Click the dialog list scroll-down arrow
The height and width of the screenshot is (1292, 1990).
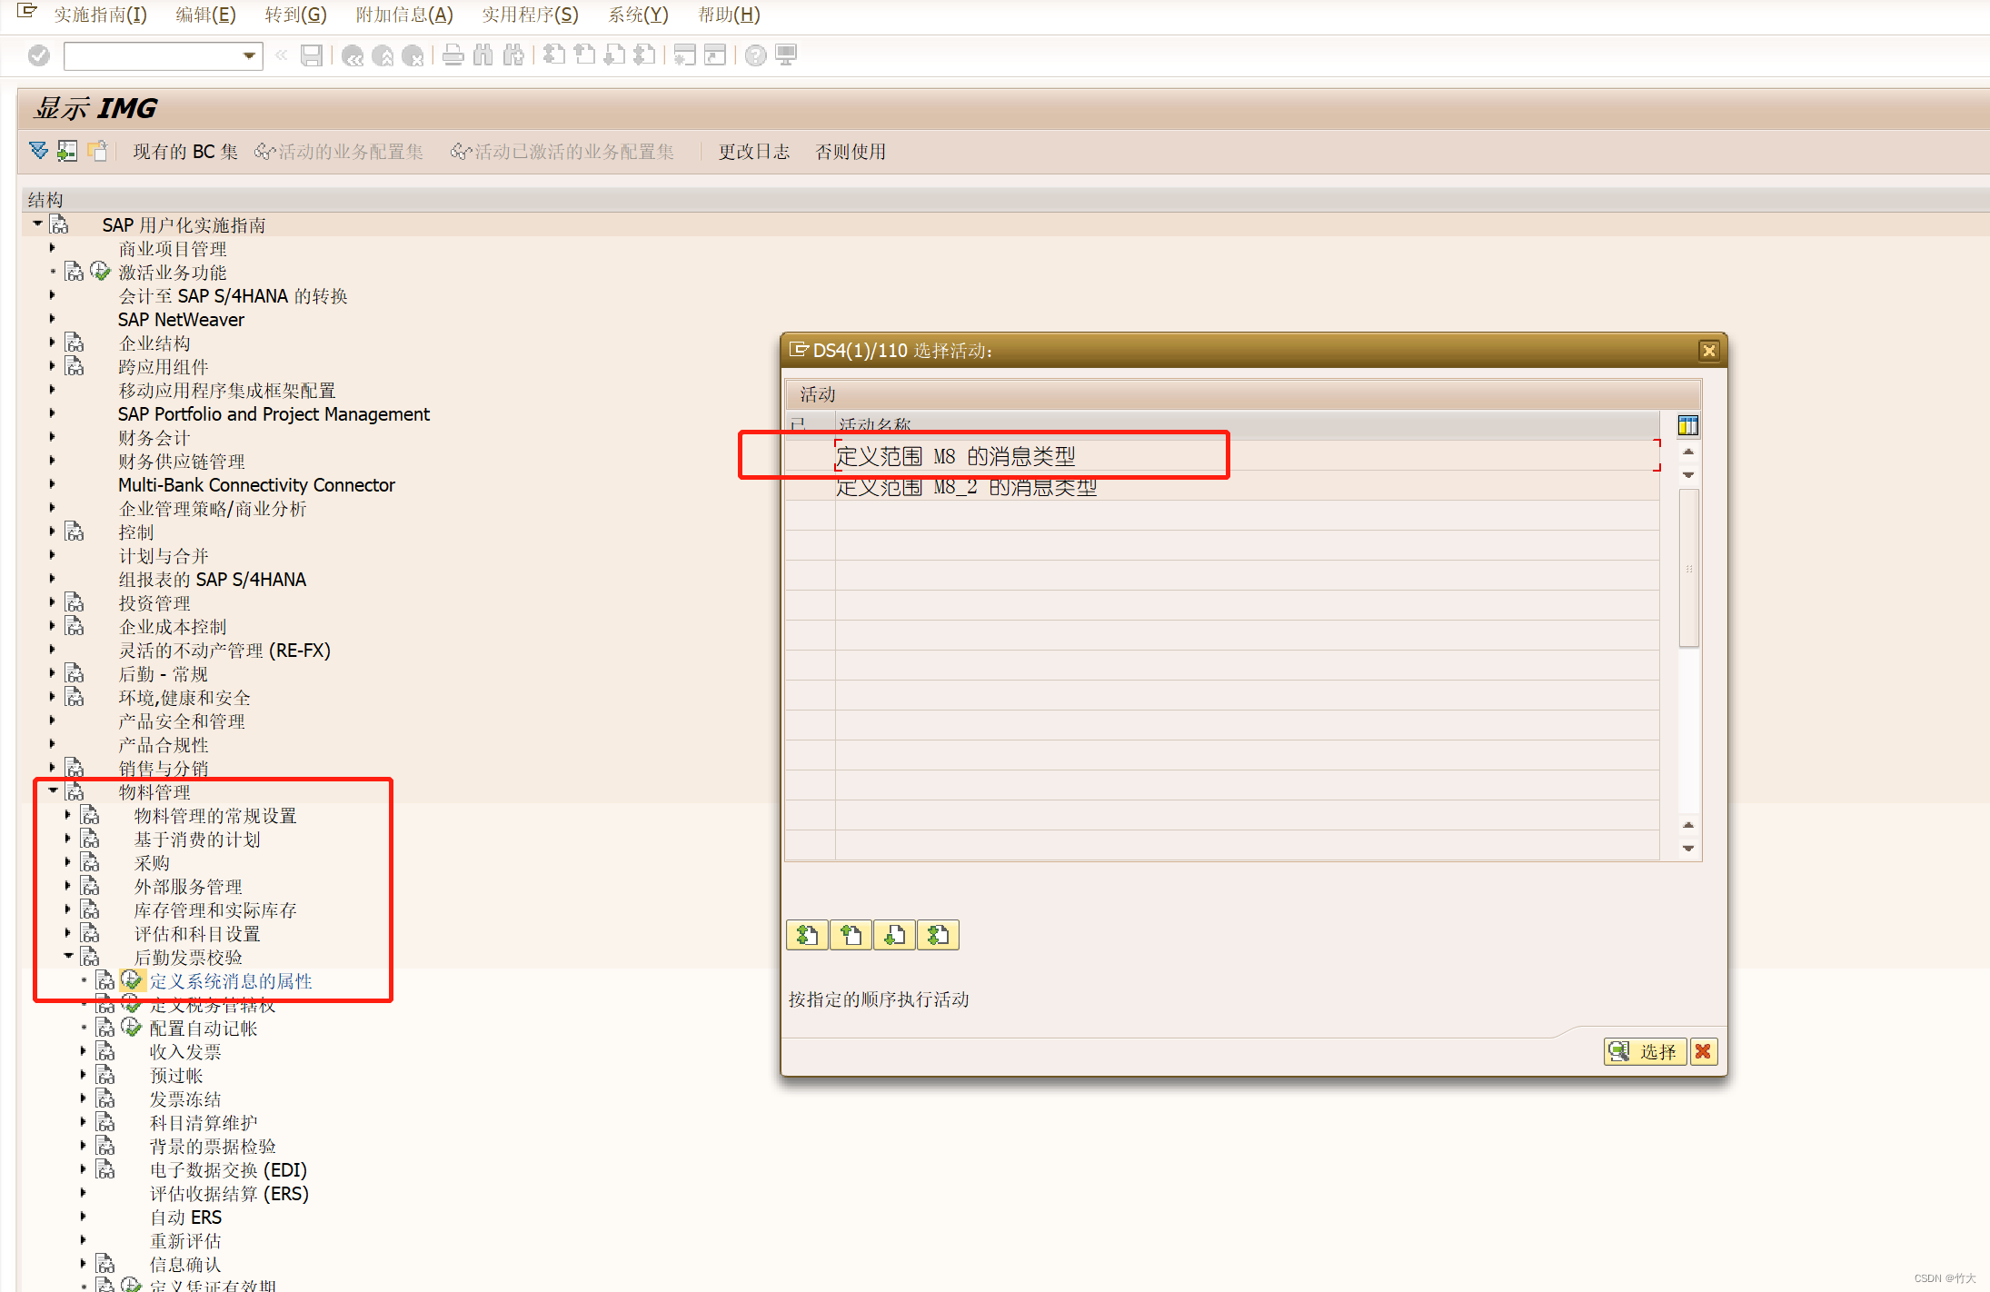pyautogui.click(x=1687, y=848)
